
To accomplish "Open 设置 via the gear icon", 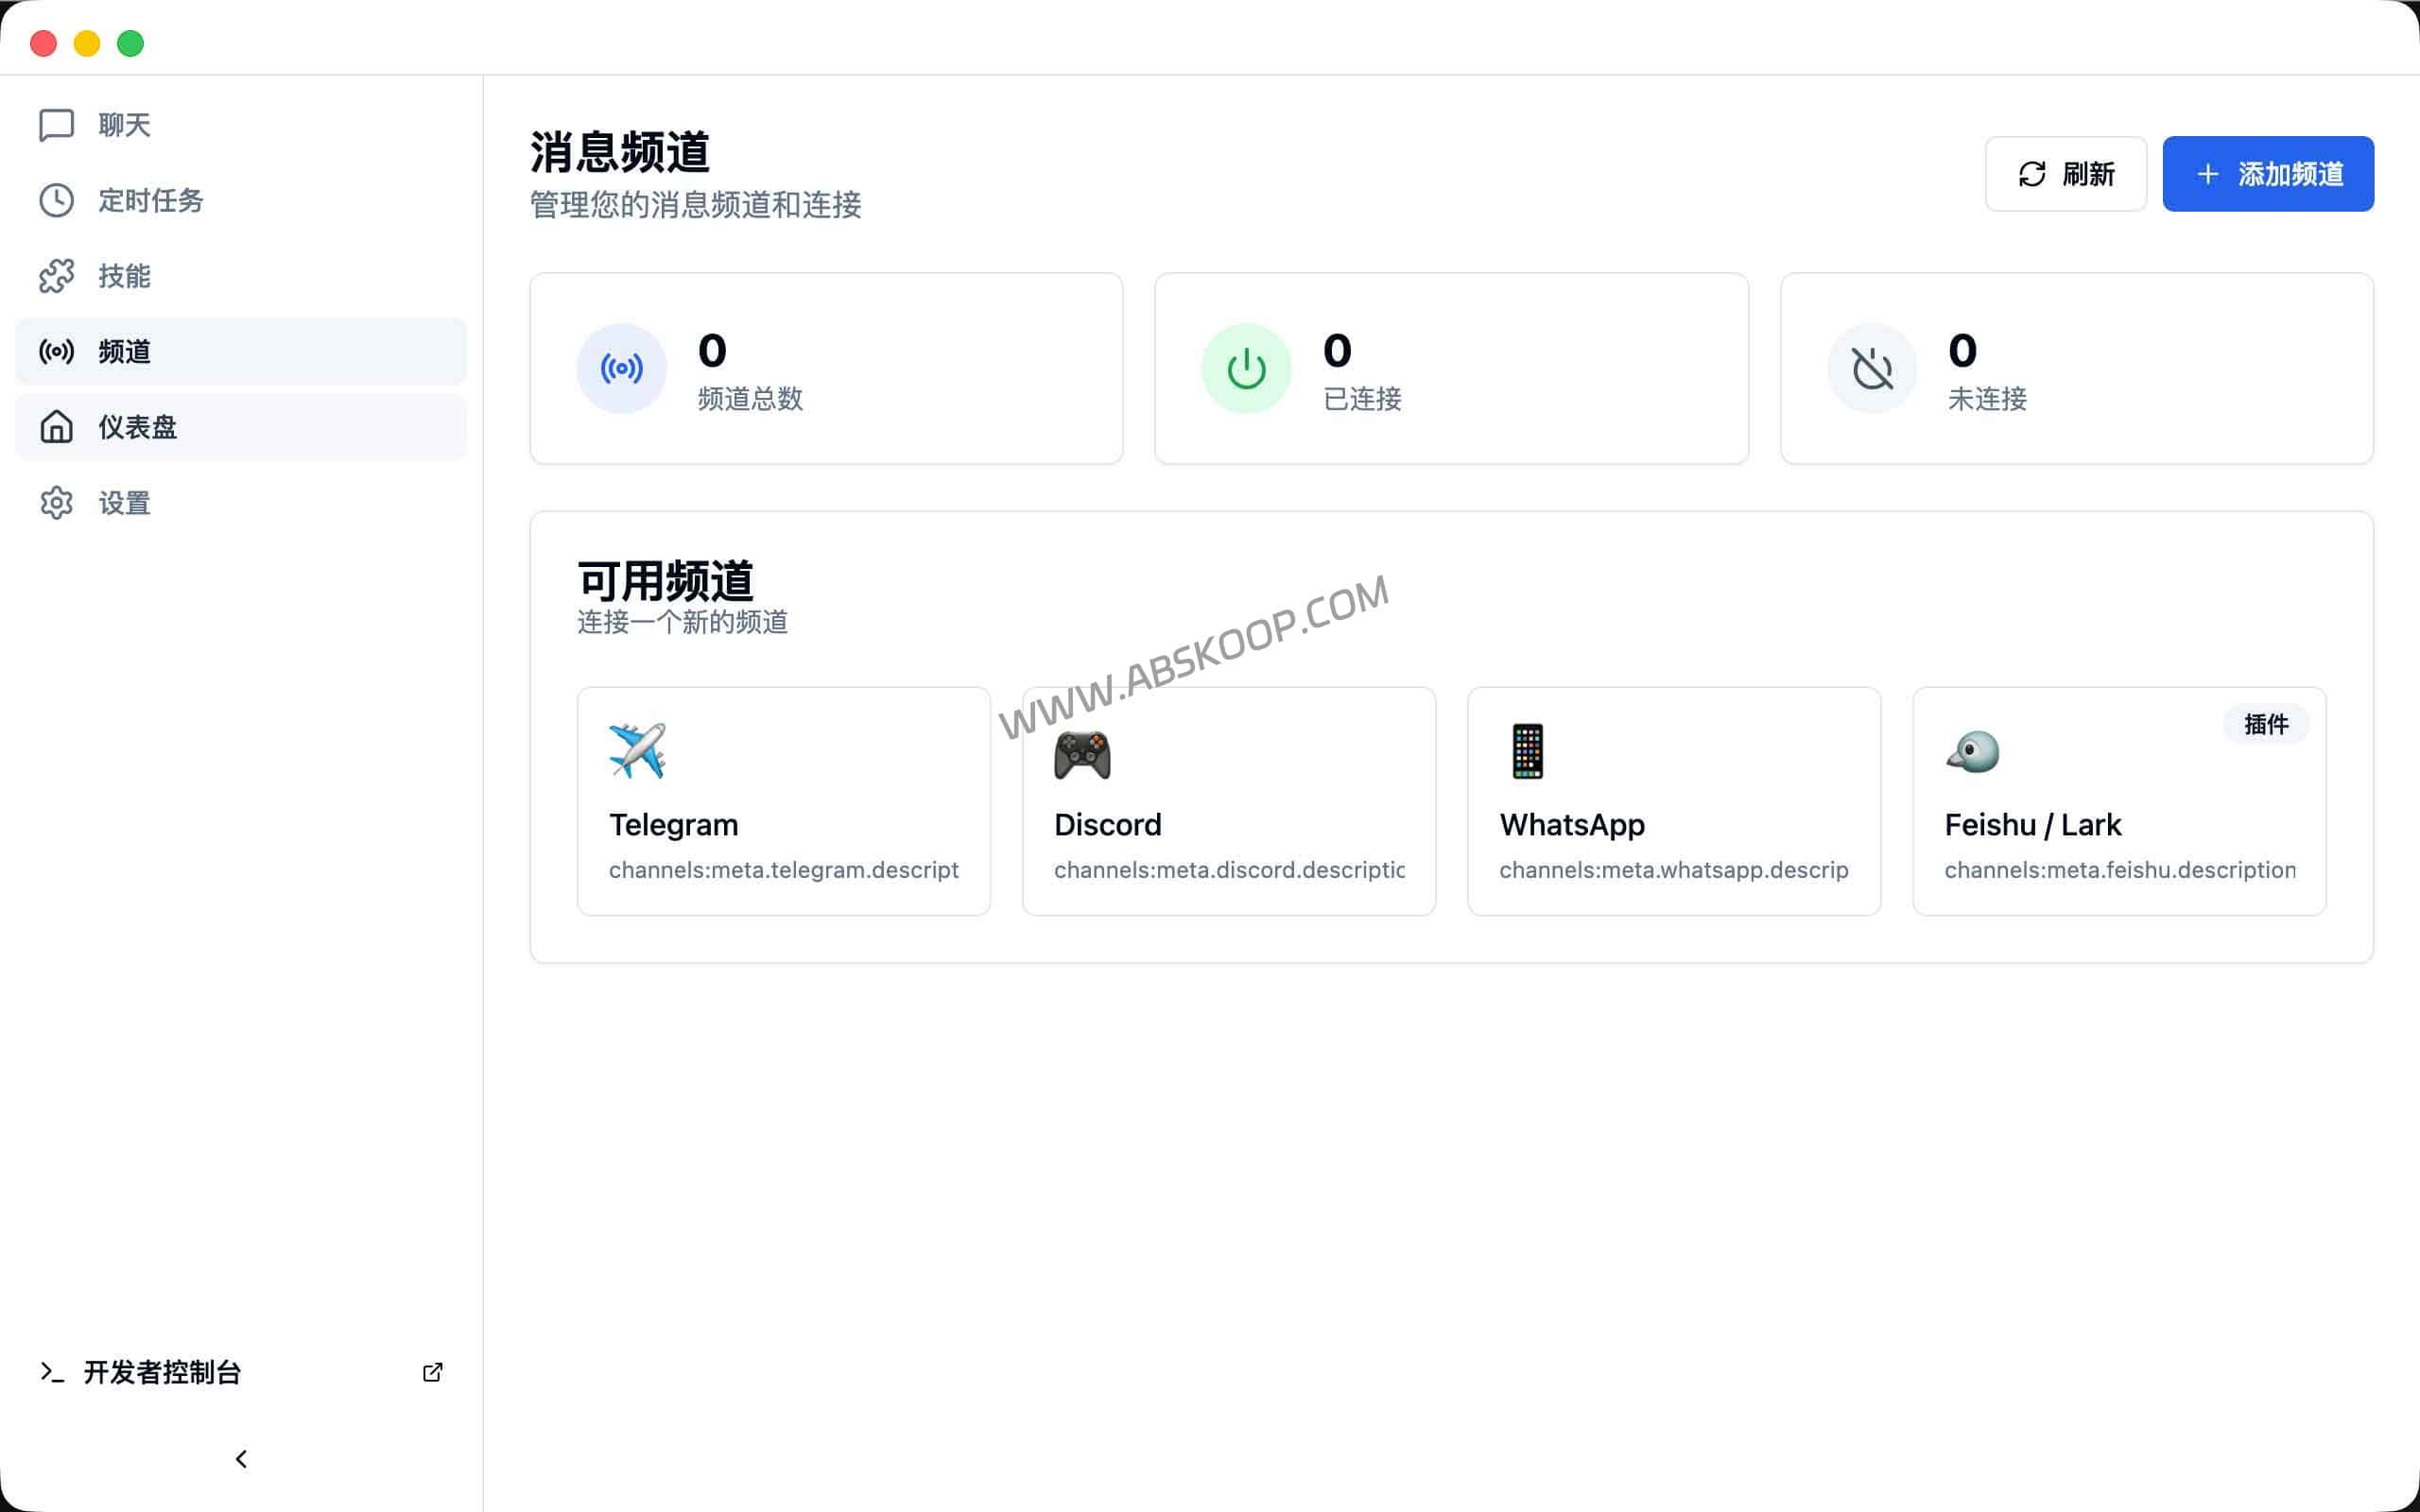I will pyautogui.click(x=57, y=503).
